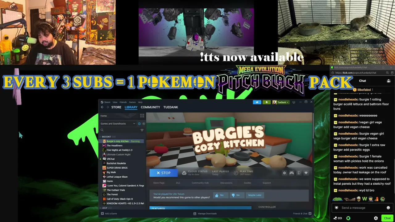Click the Add a Game plus icon

(x=102, y=214)
